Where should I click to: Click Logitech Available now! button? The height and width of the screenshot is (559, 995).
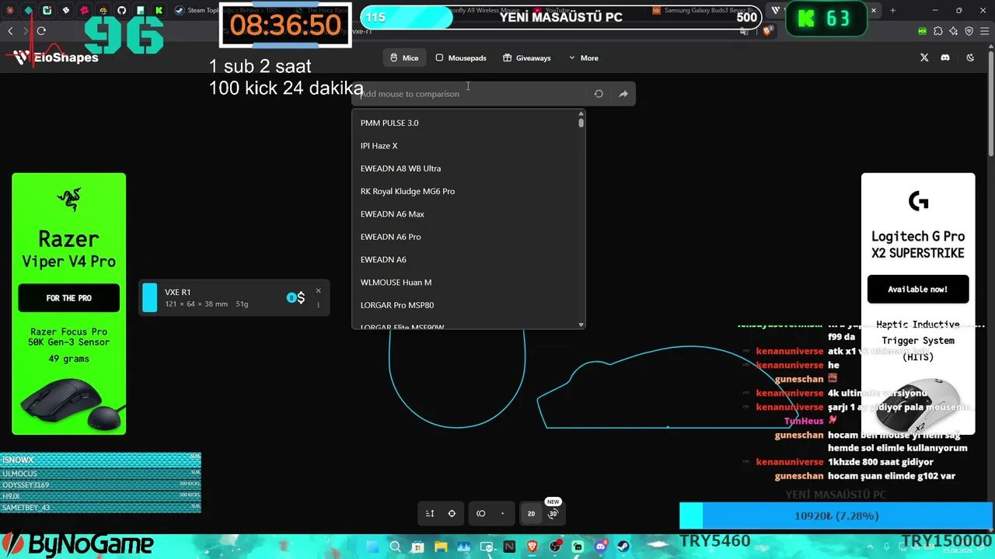point(918,290)
